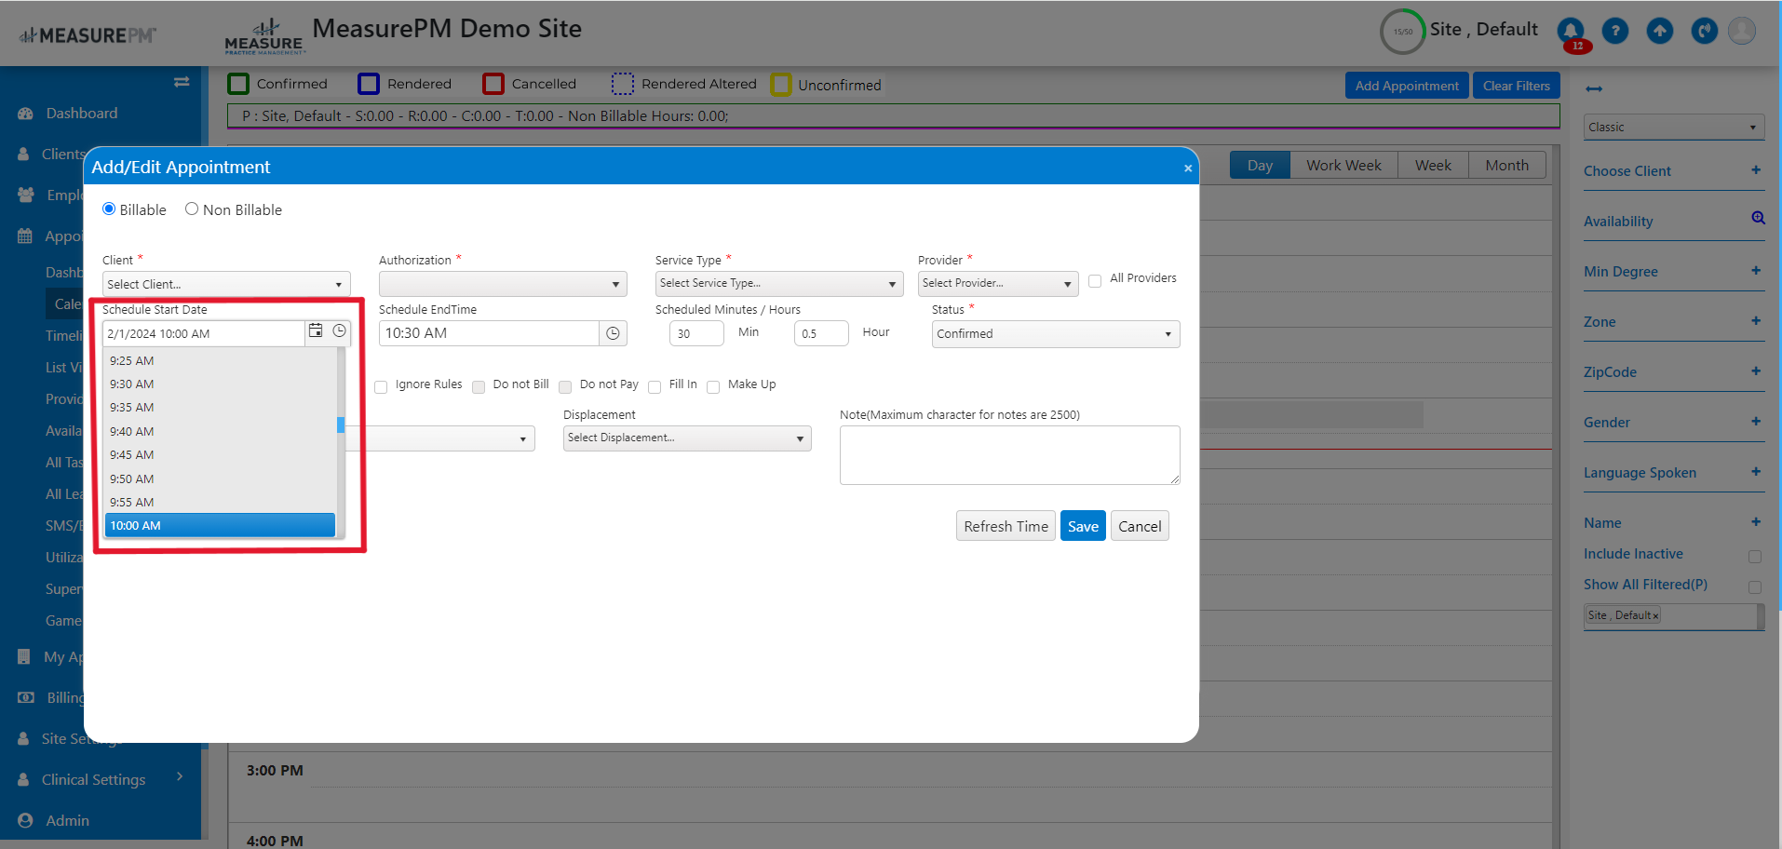Open Dashboard in the sidebar menu

[82, 114]
